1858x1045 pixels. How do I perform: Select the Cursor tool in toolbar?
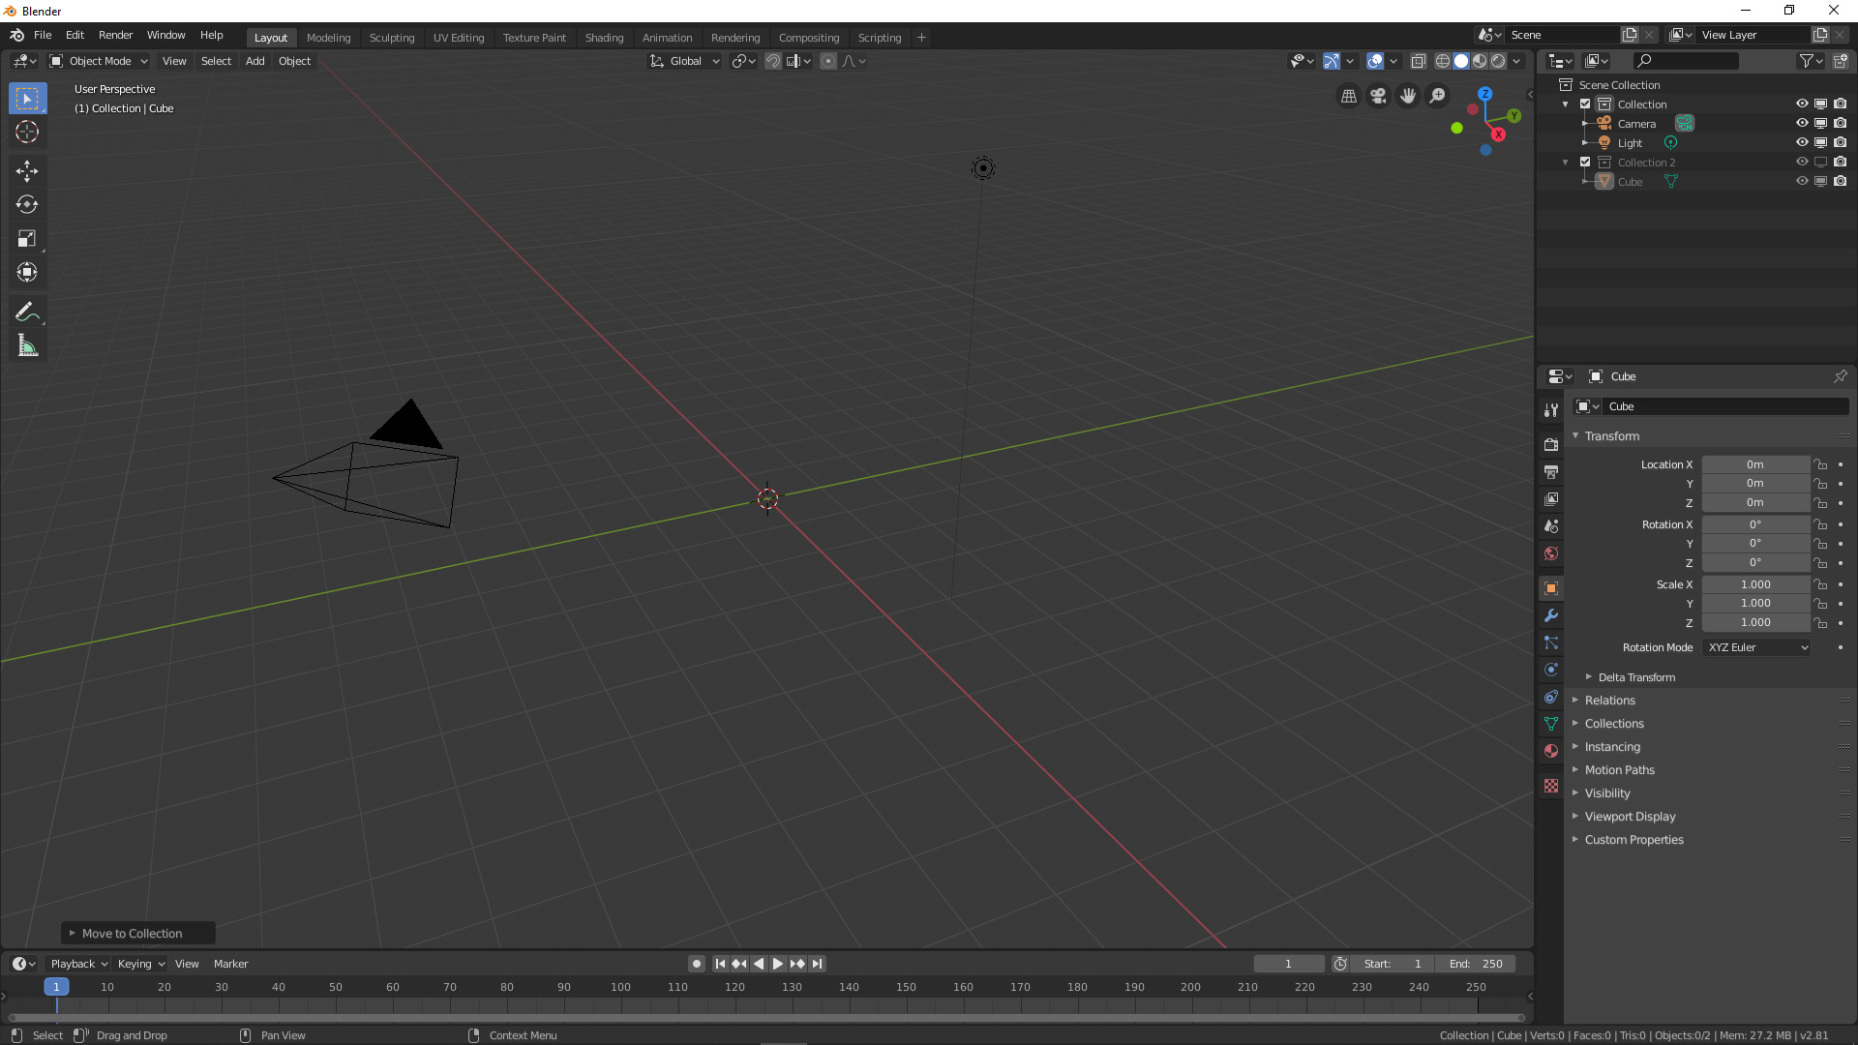27,132
